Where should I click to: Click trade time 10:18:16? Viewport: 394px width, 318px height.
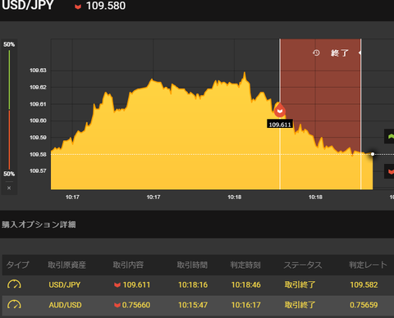click(193, 285)
